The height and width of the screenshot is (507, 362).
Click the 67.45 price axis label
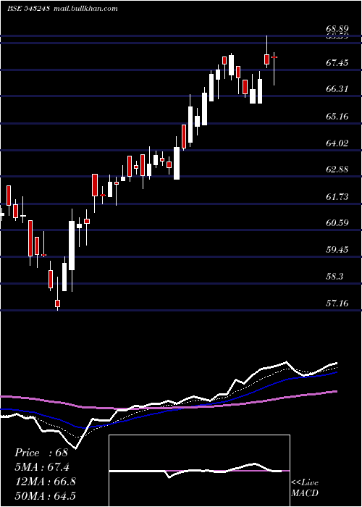(x=337, y=62)
